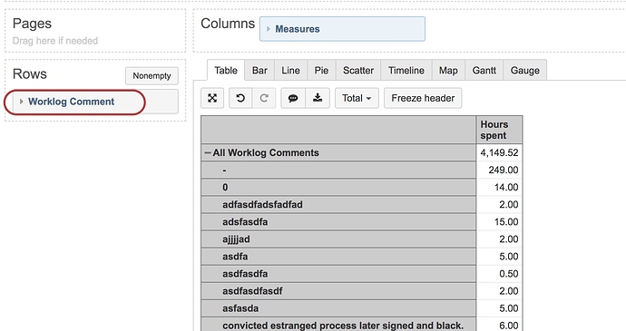Switch to the Line chart tab
626x331 pixels.
(x=290, y=70)
